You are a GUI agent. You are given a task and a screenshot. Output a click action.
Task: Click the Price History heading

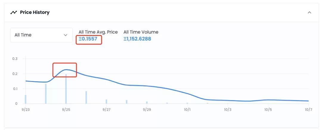pyautogui.click(x=35, y=12)
